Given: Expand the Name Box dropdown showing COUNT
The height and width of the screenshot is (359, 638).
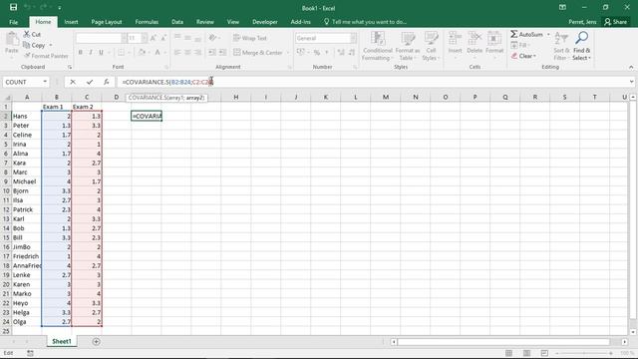Looking at the screenshot, I should 45,82.
